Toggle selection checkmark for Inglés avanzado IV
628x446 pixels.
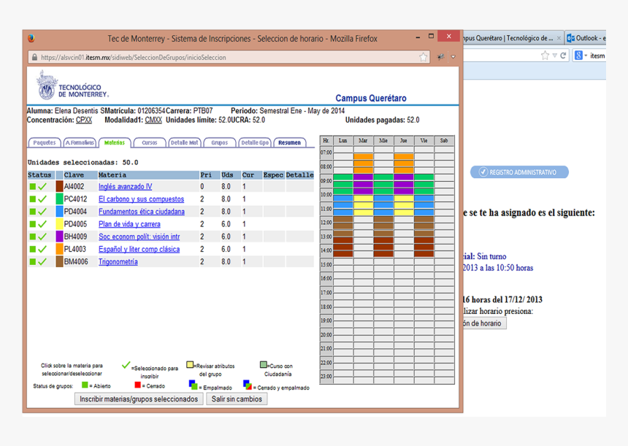click(42, 187)
